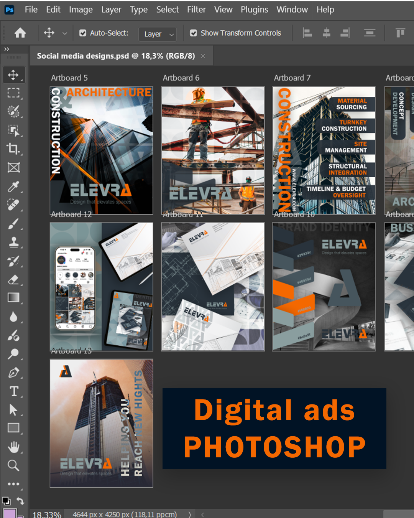Screen dimensions: 414x518
Task: Open the Edit Toolbar three-dots menu
Action: [14, 484]
